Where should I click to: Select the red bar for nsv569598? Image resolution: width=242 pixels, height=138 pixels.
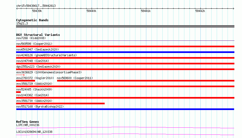[125, 46]
